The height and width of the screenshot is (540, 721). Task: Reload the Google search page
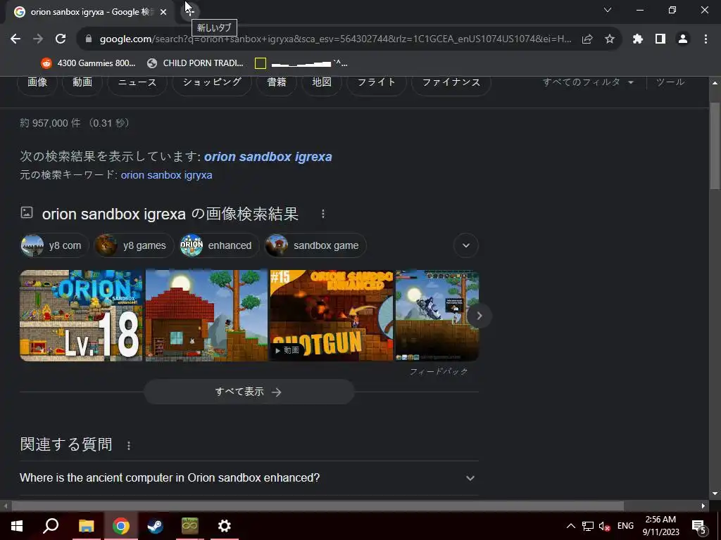click(61, 39)
